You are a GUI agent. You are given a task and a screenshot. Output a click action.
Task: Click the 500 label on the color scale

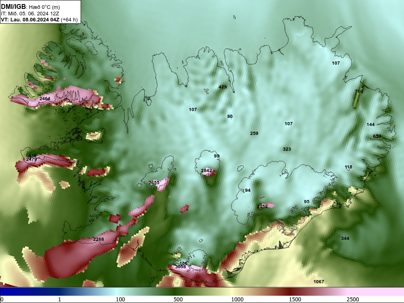pos(178,299)
